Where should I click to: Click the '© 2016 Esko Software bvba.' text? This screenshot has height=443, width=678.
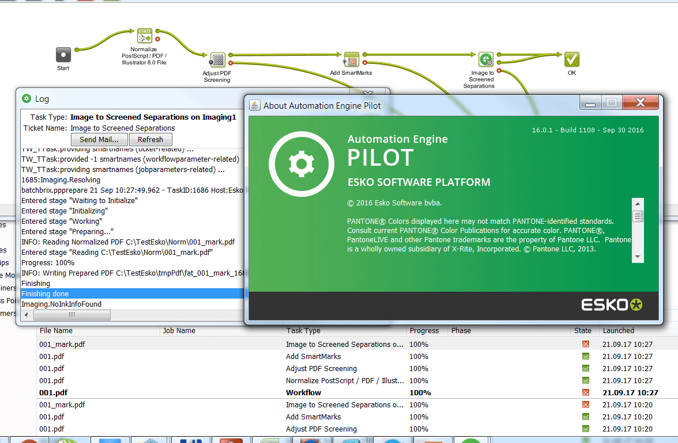pyautogui.click(x=394, y=203)
